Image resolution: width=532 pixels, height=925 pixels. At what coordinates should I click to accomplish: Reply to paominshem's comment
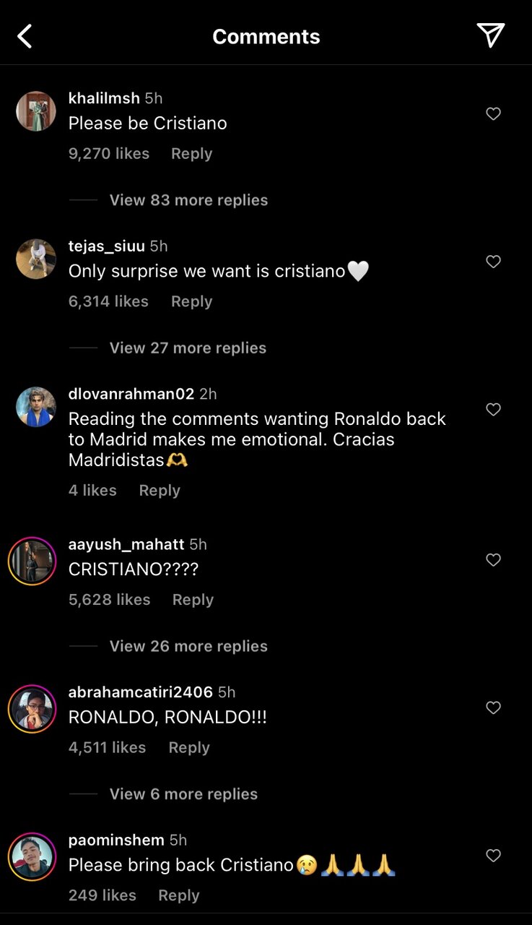click(x=178, y=895)
